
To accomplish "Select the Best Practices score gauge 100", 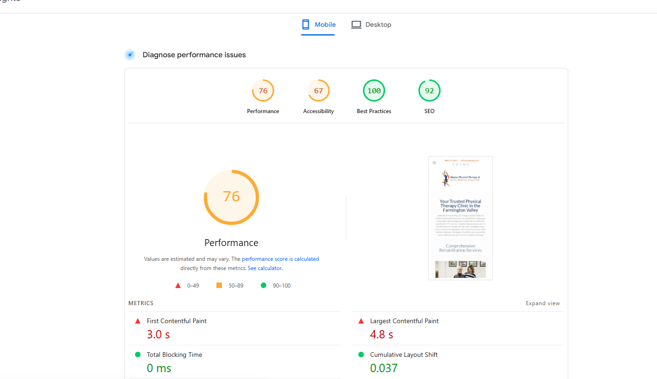I will pyautogui.click(x=374, y=91).
